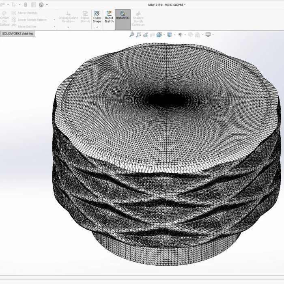Viewport: 284px width, 284px height.
Task: Click the Zoom to Area icon
Action: click(139, 34)
